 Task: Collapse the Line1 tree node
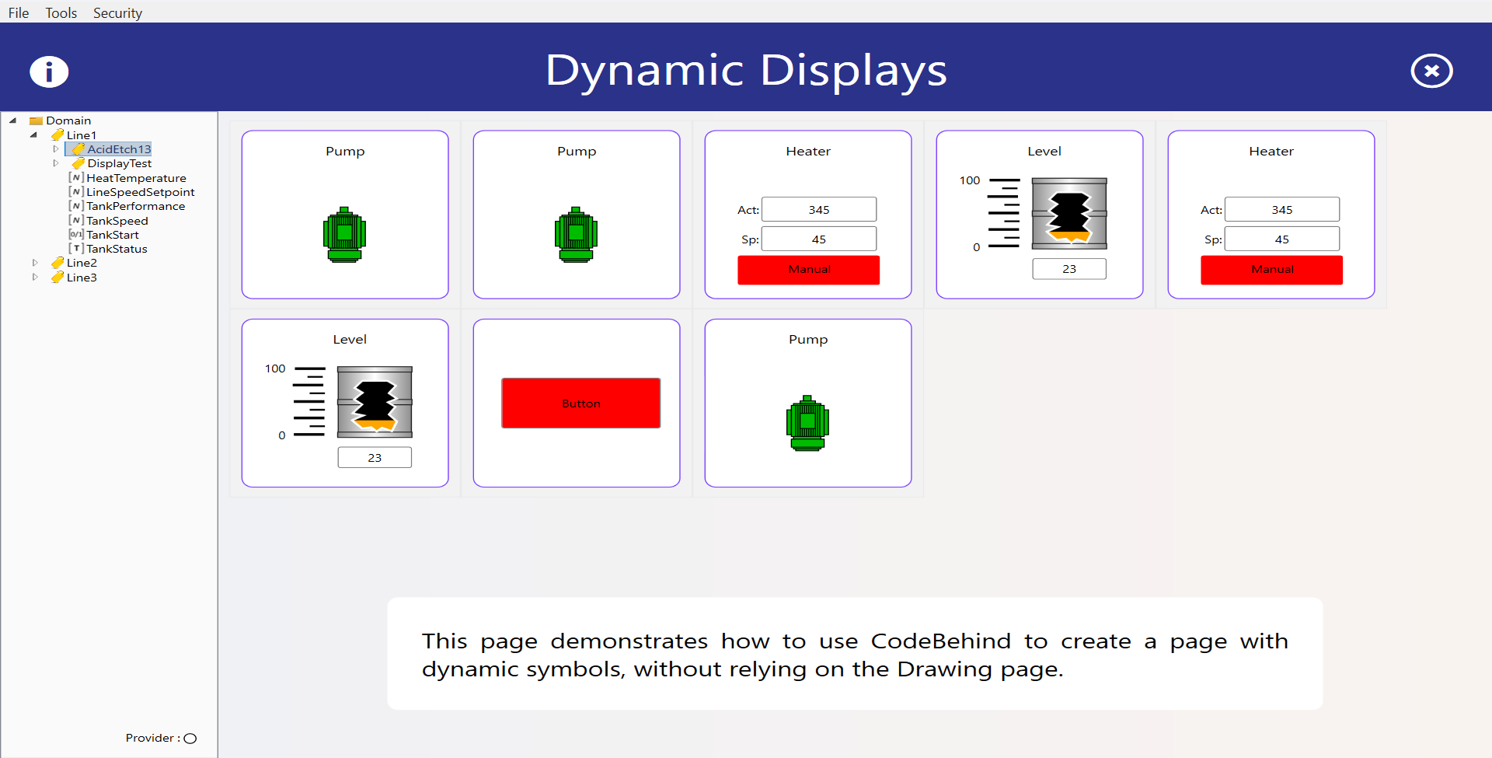pyautogui.click(x=33, y=135)
